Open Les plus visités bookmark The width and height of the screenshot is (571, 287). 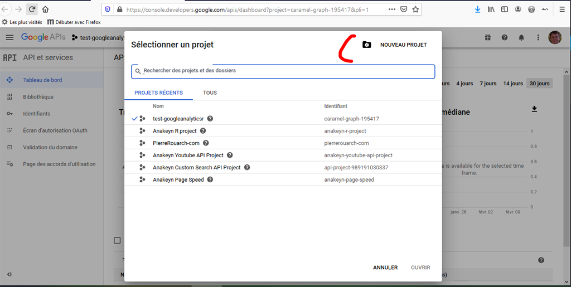[x=22, y=22]
